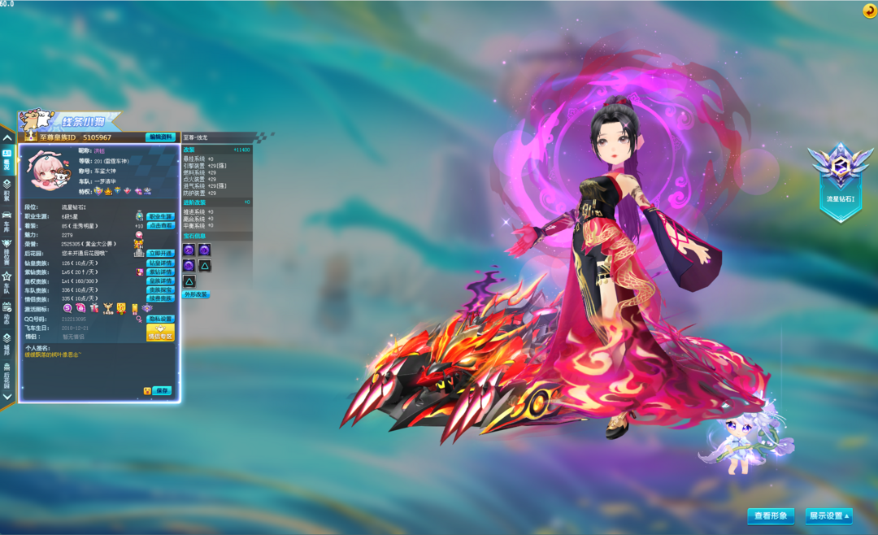The height and width of the screenshot is (535, 878).
Task: Open the 职业生涯 career button
Action: pyautogui.click(x=161, y=216)
